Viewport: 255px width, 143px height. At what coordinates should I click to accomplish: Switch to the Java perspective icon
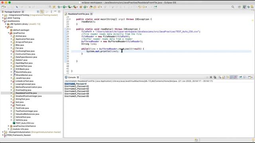click(x=244, y=7)
